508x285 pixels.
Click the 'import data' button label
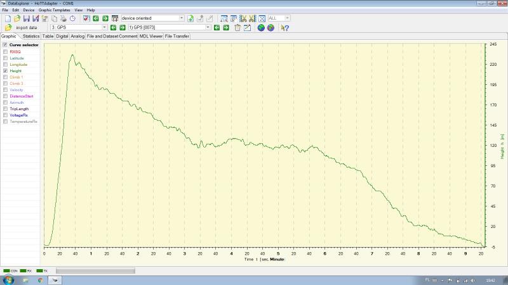(27, 28)
